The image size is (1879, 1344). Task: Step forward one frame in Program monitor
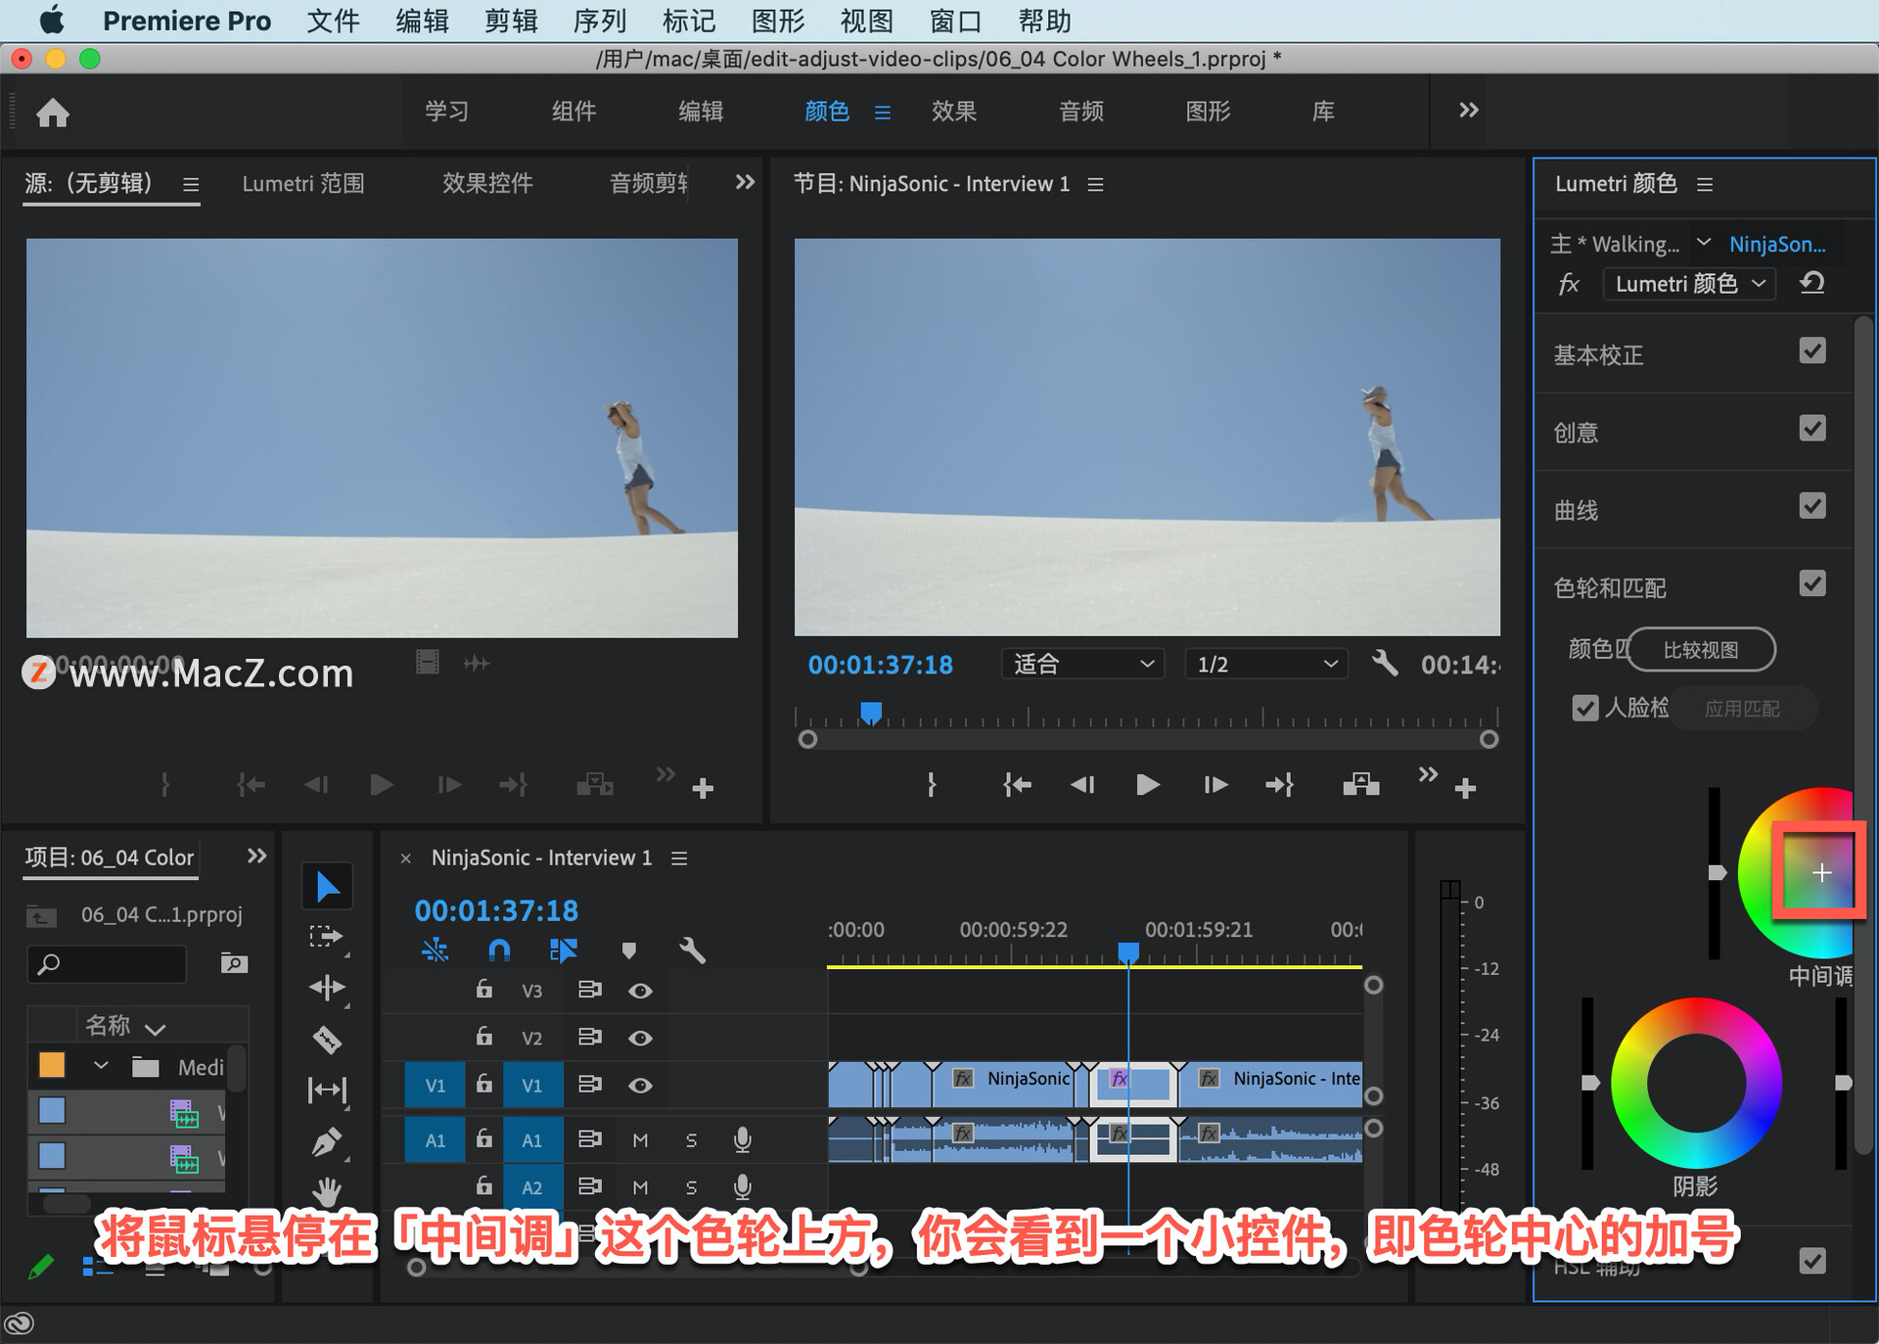pos(1214,785)
